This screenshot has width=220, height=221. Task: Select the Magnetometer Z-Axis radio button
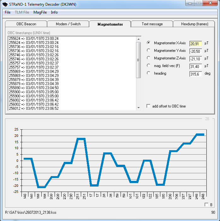click(x=149, y=58)
